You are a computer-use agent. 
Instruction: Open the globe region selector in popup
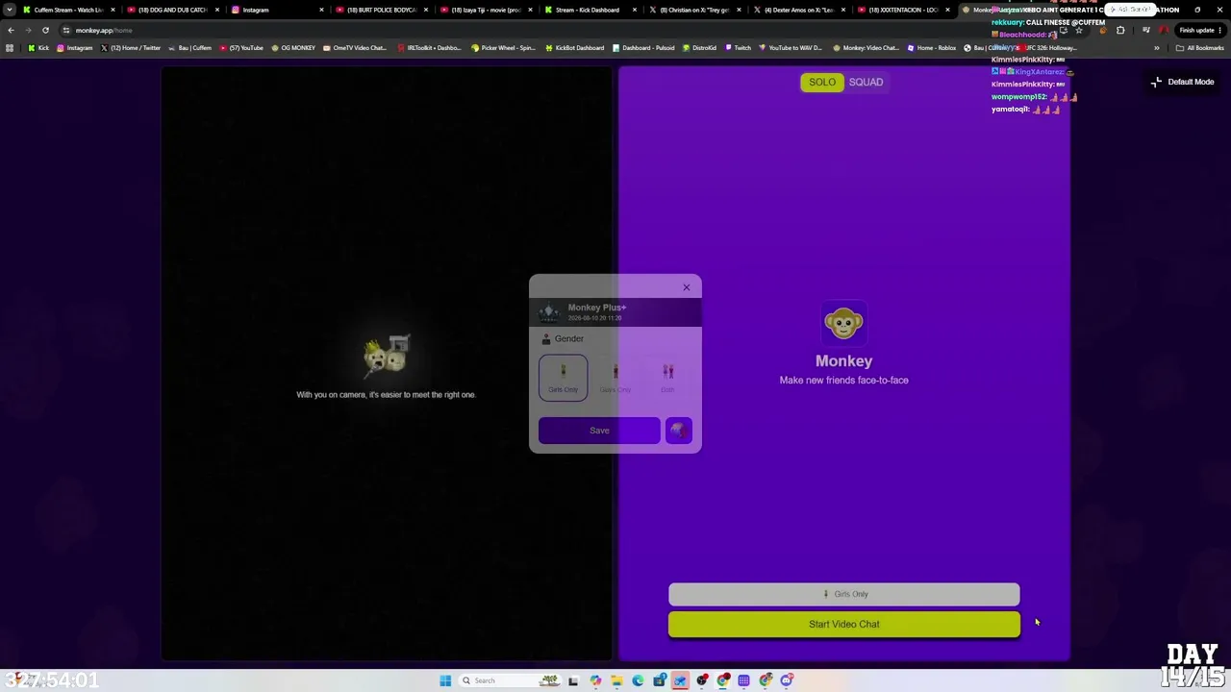tap(679, 431)
